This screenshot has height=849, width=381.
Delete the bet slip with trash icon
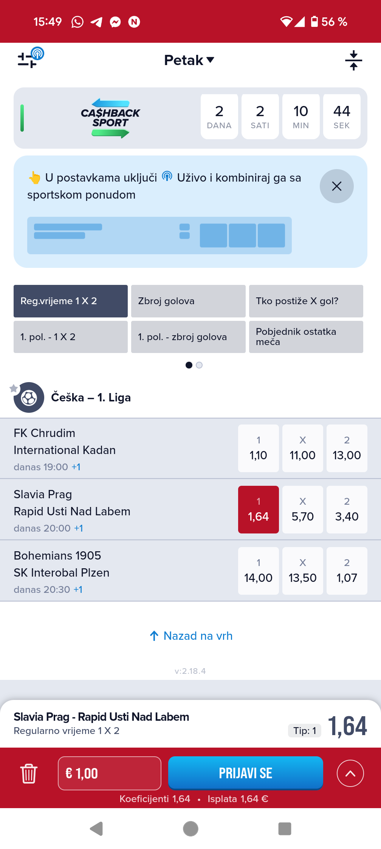[x=29, y=773]
